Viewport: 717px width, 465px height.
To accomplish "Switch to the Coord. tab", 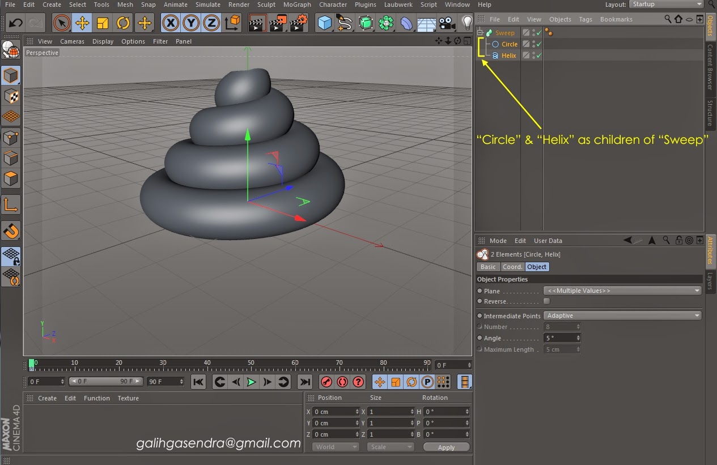I will 512,267.
